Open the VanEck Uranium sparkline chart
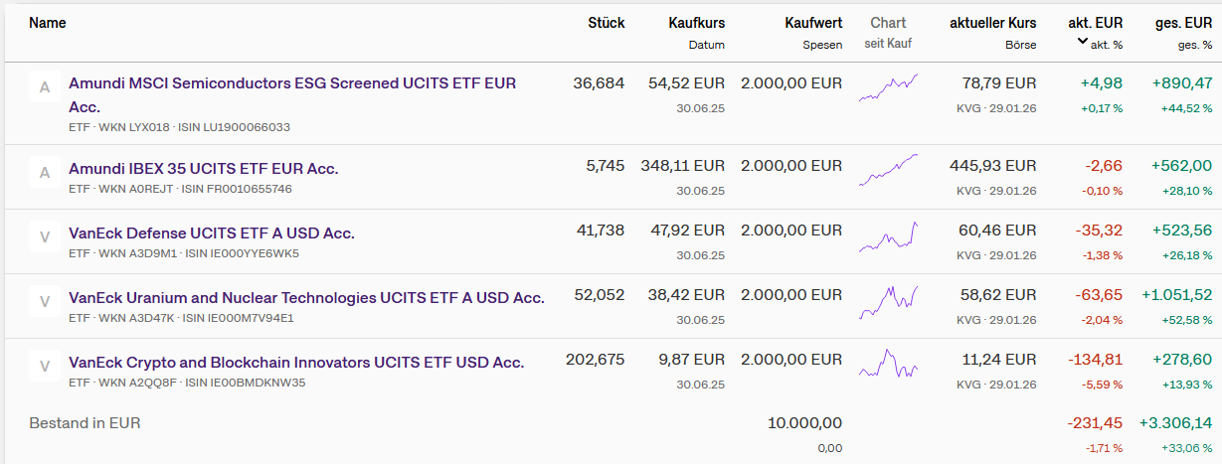This screenshot has width=1222, height=464. click(x=888, y=300)
